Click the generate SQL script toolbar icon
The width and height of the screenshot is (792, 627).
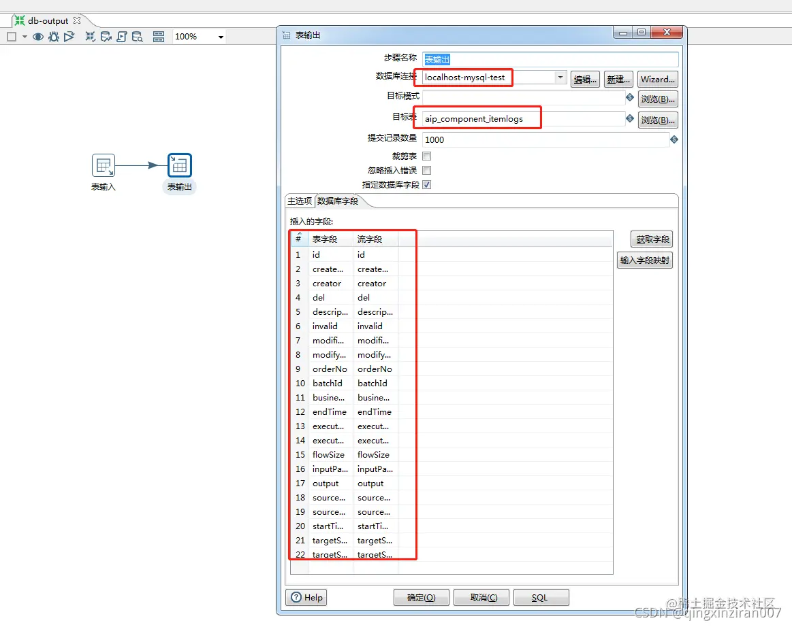point(122,36)
